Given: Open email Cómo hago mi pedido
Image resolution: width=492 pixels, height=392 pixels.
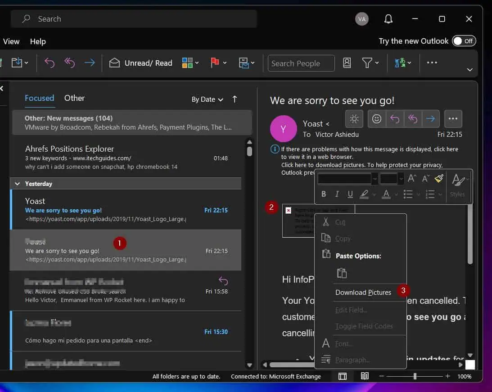Looking at the screenshot, I should point(126,331).
